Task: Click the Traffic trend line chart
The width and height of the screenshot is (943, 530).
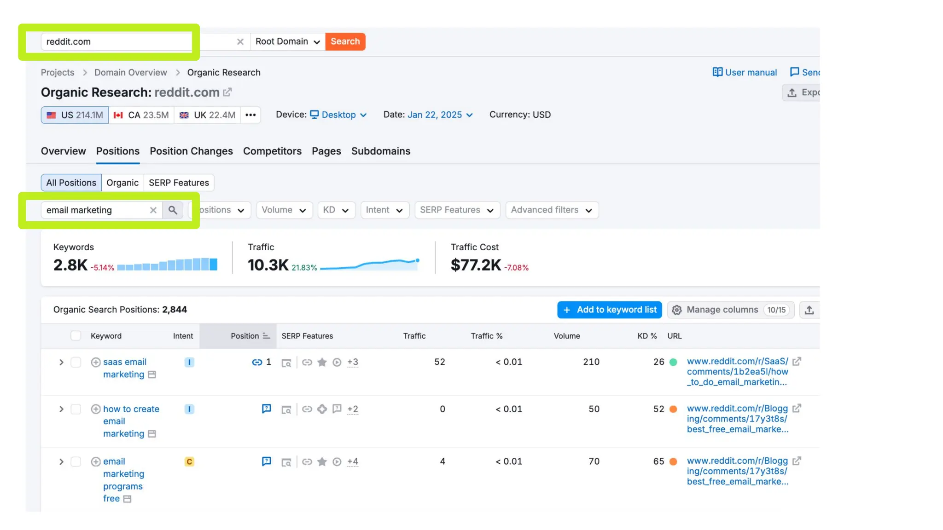Action: coord(369,265)
